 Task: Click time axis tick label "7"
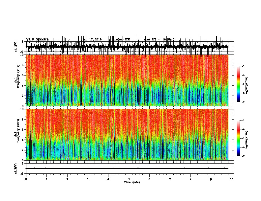[x=170, y=179]
